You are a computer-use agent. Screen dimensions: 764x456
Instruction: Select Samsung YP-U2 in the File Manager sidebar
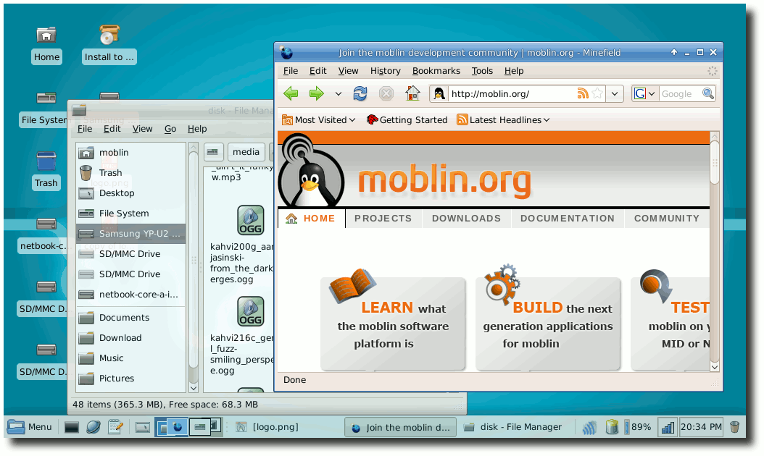130,234
